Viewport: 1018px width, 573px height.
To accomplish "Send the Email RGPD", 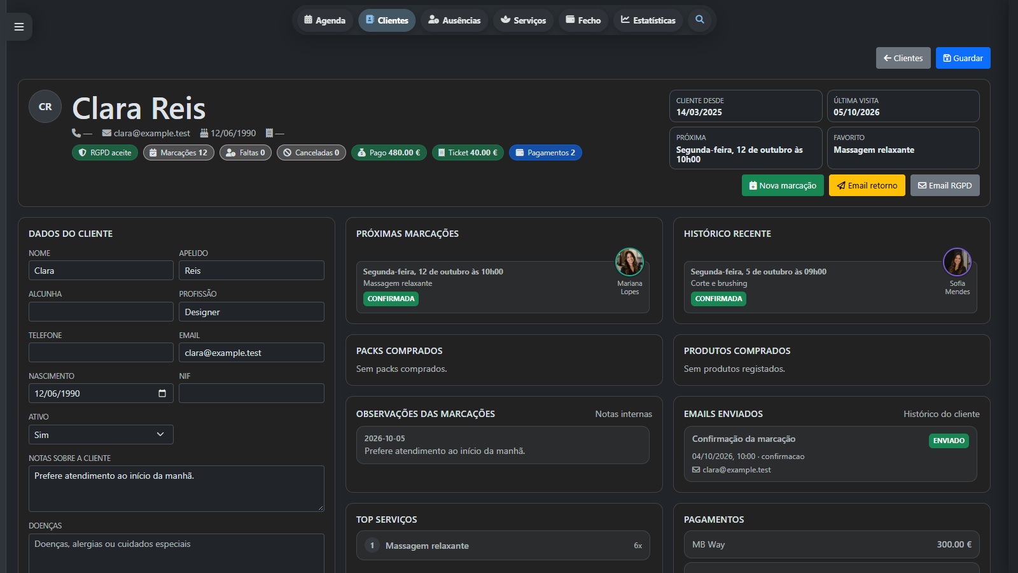I will tap(945, 185).
